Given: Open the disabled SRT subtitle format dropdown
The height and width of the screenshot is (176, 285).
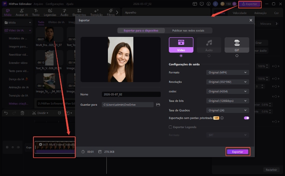Looking at the screenshot, I should click(228, 135).
